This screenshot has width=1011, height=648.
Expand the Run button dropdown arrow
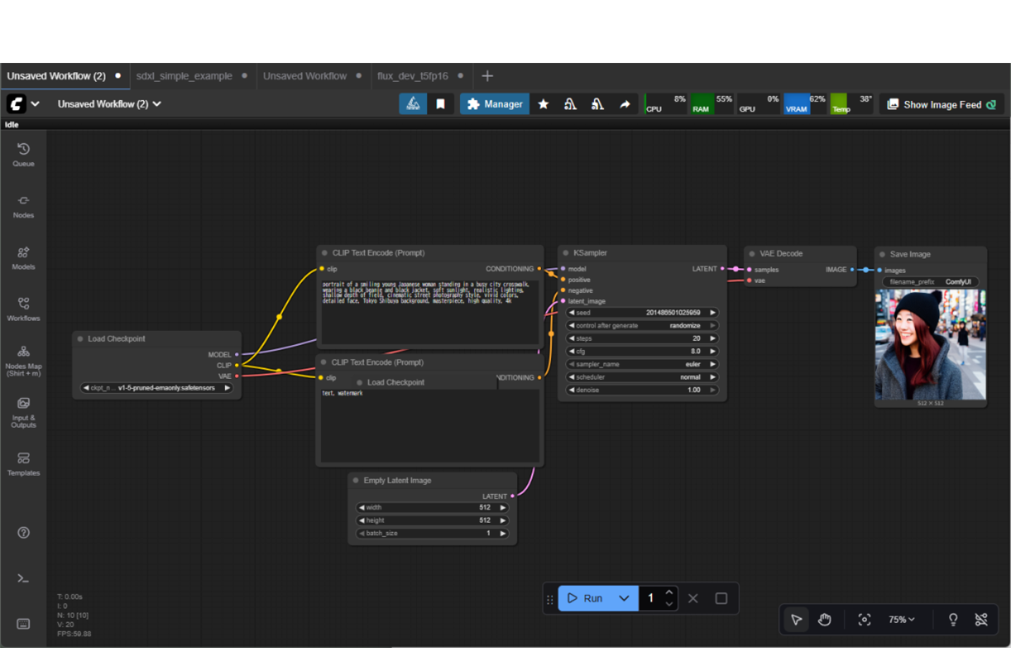624,599
